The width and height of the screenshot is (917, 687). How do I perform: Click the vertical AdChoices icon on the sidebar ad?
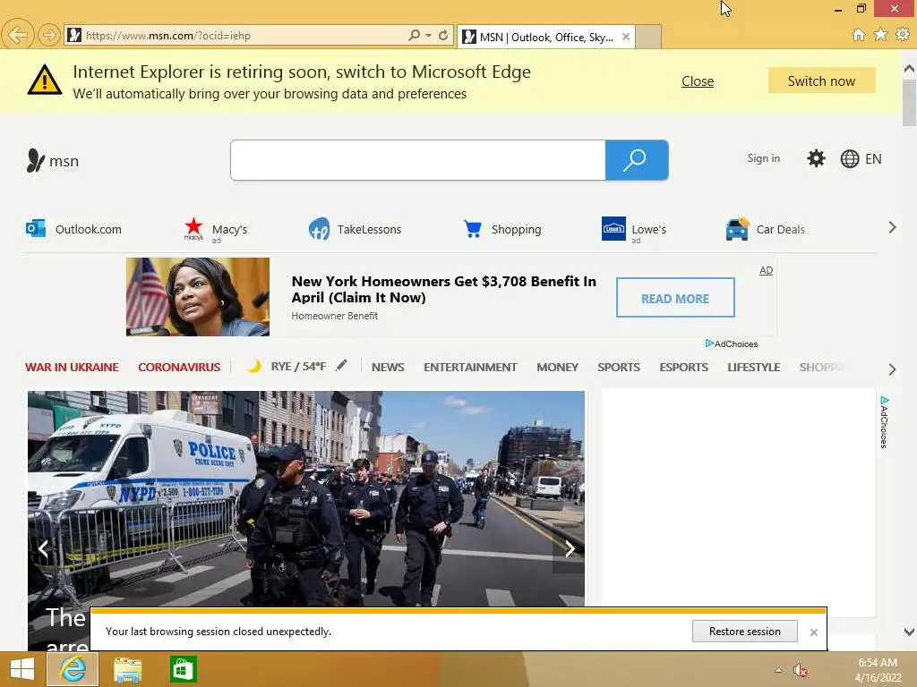[x=884, y=422]
